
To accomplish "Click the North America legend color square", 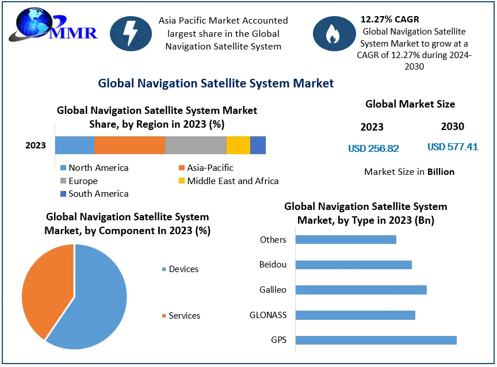I will tap(63, 168).
